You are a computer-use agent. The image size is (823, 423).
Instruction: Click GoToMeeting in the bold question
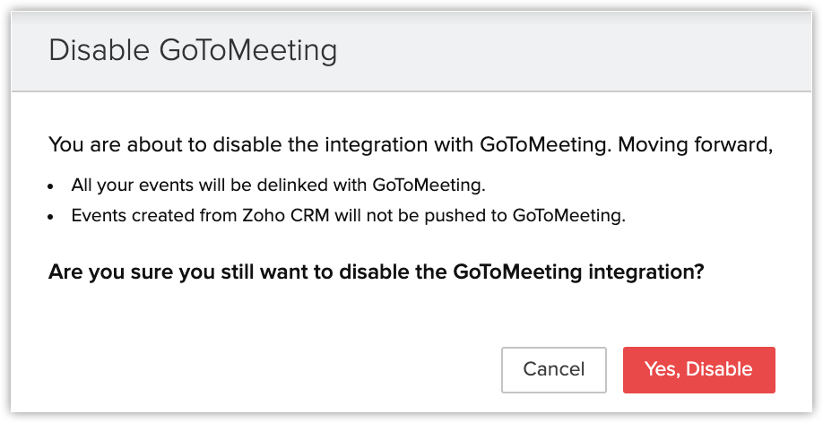pyautogui.click(x=517, y=270)
